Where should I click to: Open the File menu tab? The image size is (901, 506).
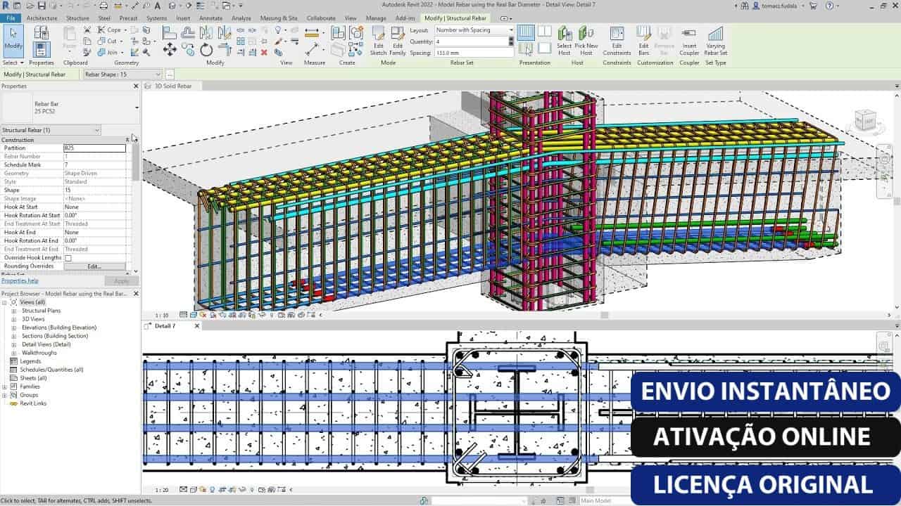click(11, 18)
